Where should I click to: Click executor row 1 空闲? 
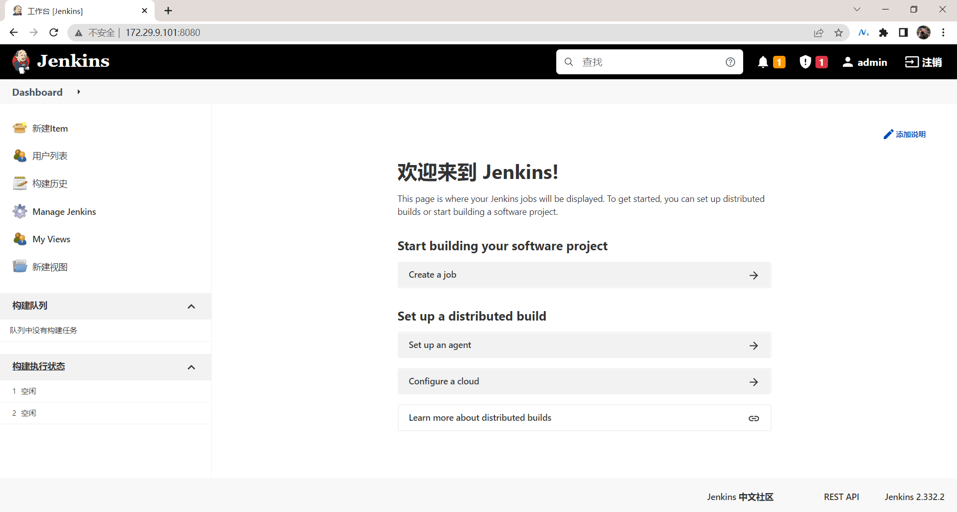[106, 391]
